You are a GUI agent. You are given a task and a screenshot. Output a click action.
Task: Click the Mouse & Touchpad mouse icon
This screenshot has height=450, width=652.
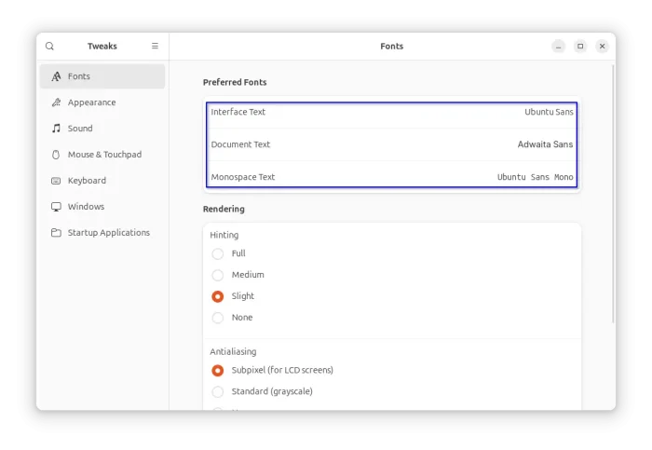56,155
